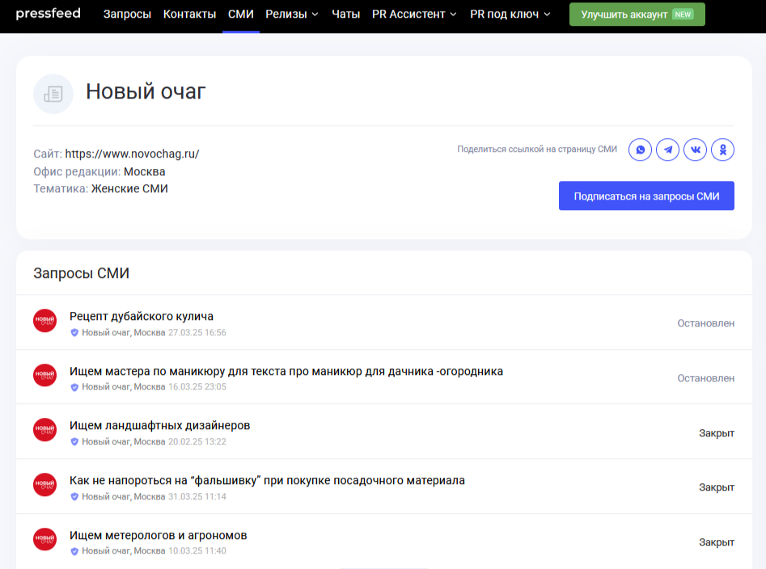
Task: Click the Улучшить аккаунт button
Action: (x=637, y=15)
